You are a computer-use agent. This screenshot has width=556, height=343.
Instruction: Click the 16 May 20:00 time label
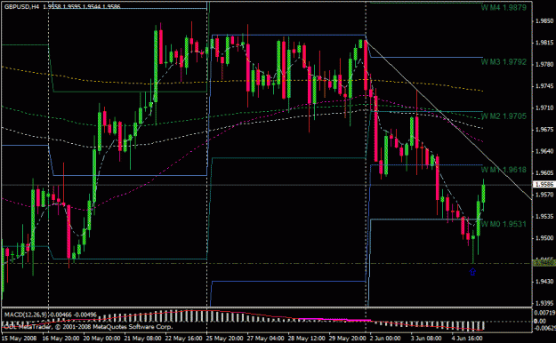(60, 338)
